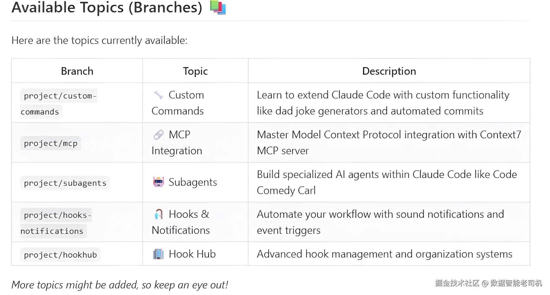Click the project/hooks-notifications branch name

[x=56, y=215]
